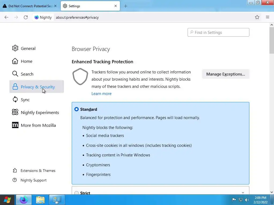
Task: Click the 'Fingerprinters' list item
Action: coord(98,175)
